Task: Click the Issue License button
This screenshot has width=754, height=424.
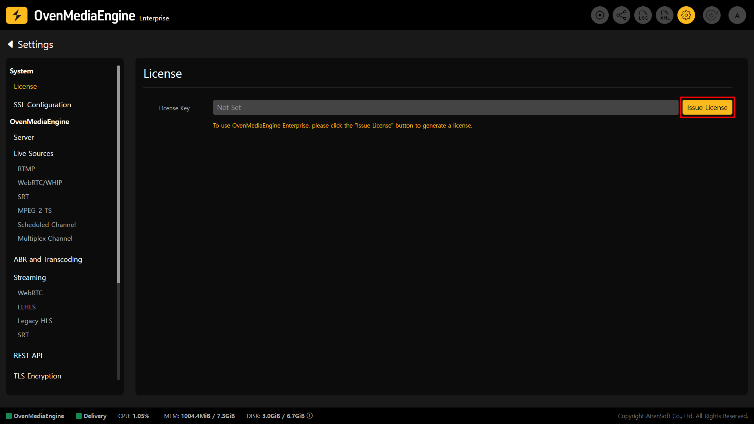Action: [707, 108]
